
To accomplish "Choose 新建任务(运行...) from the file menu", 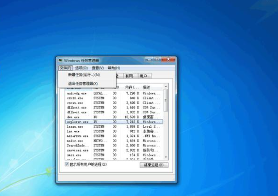I will (83, 75).
